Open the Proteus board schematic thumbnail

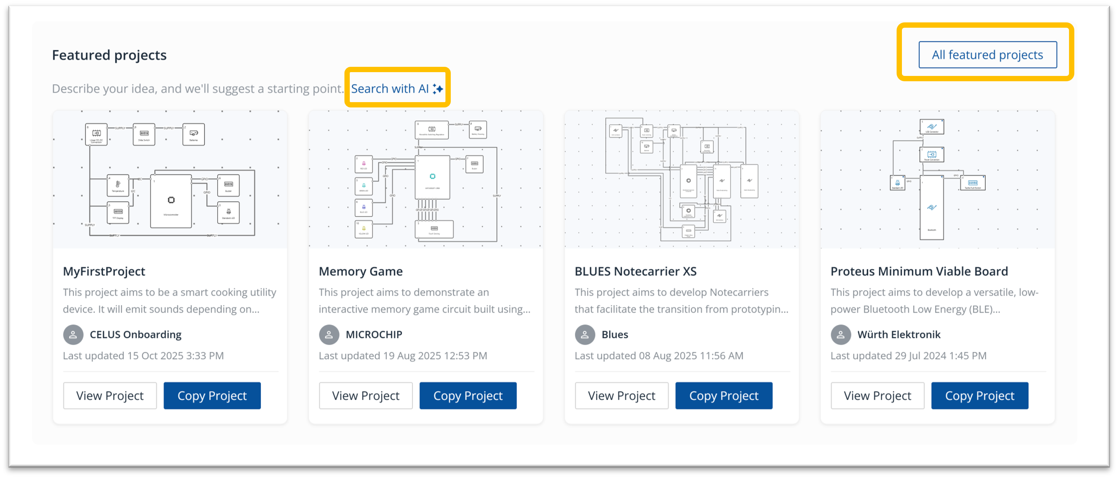pos(938,180)
